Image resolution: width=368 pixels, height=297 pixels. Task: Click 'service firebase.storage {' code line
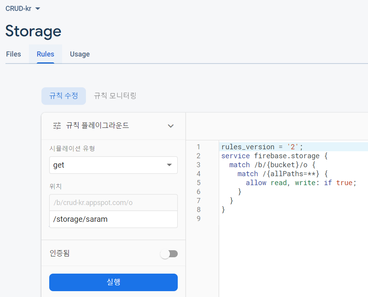click(x=274, y=156)
